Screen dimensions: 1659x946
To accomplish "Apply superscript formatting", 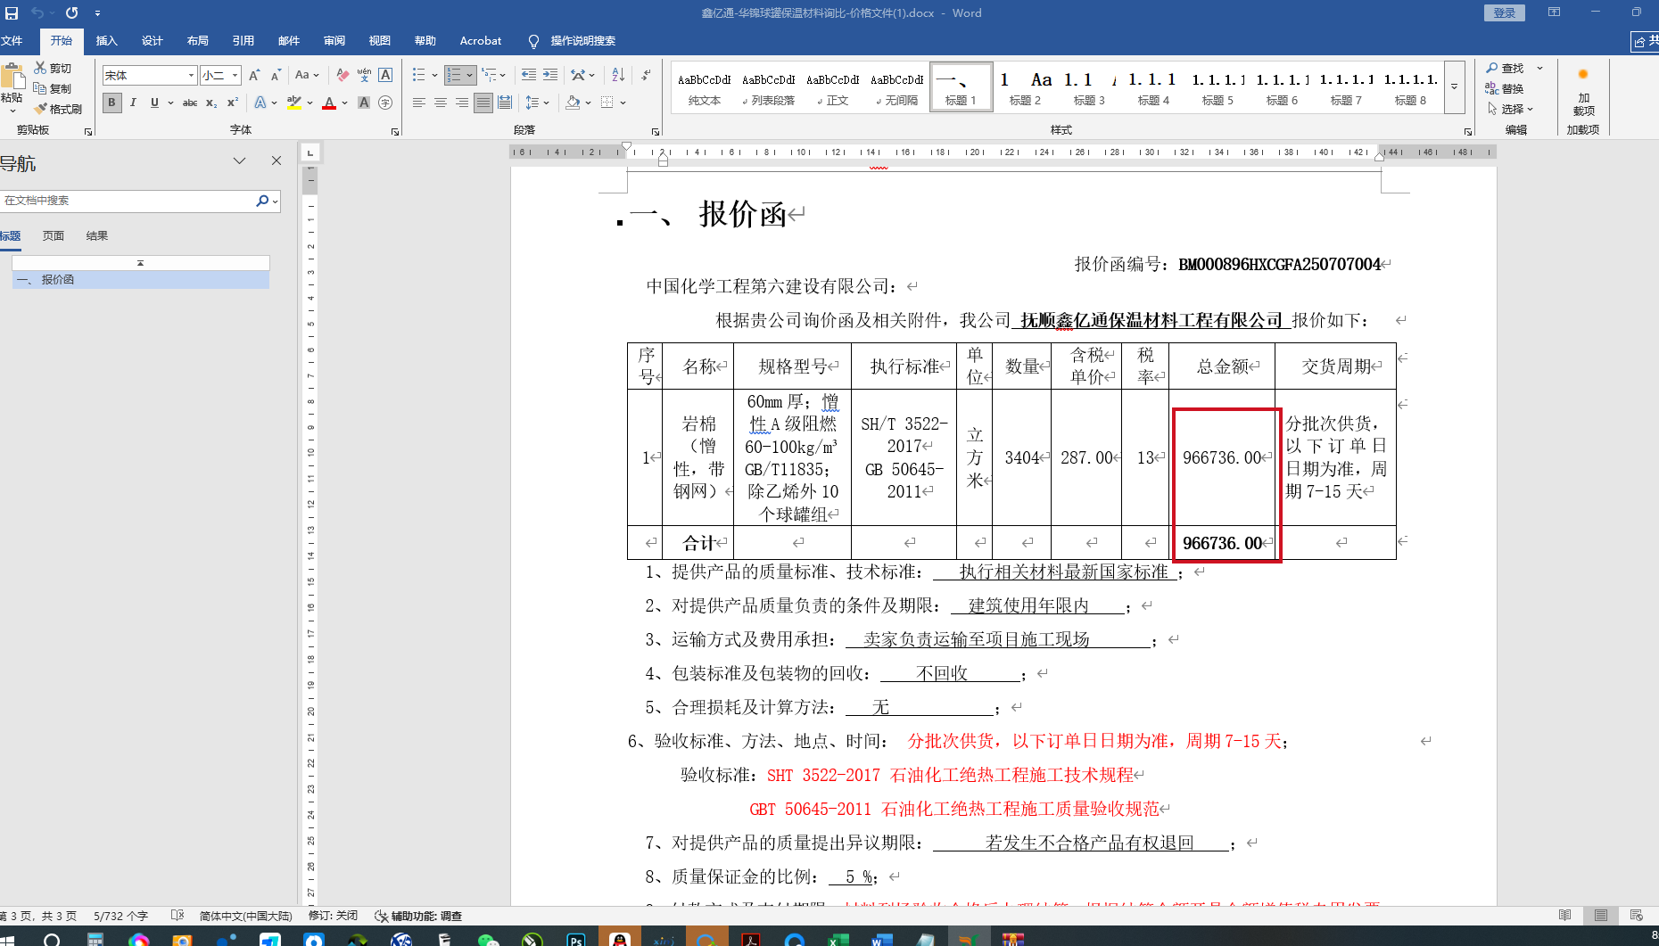I will [x=233, y=103].
